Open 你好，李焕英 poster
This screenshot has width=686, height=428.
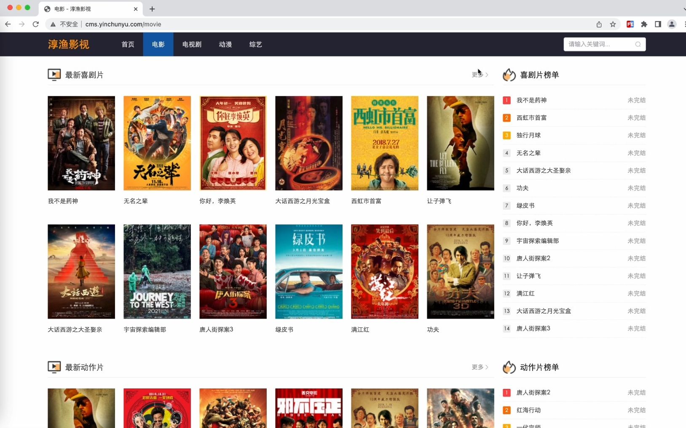tap(233, 143)
